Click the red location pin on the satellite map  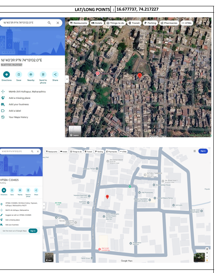tap(139, 76)
